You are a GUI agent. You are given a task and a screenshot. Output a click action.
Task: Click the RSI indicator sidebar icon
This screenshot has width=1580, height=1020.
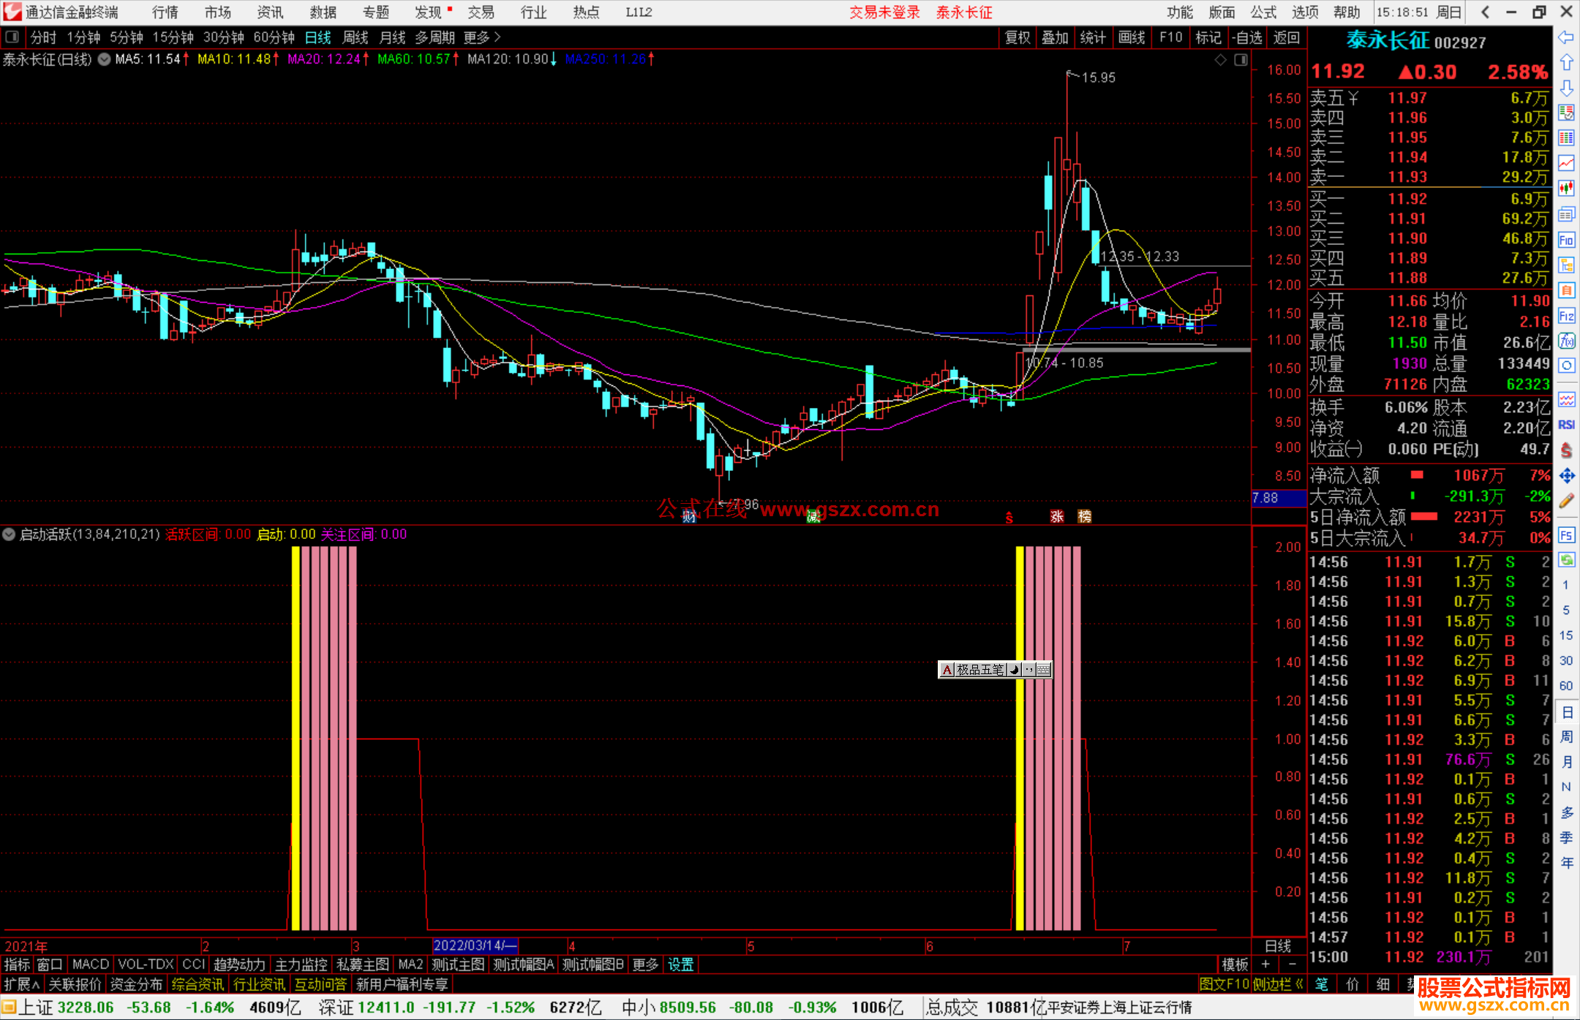tap(1566, 425)
